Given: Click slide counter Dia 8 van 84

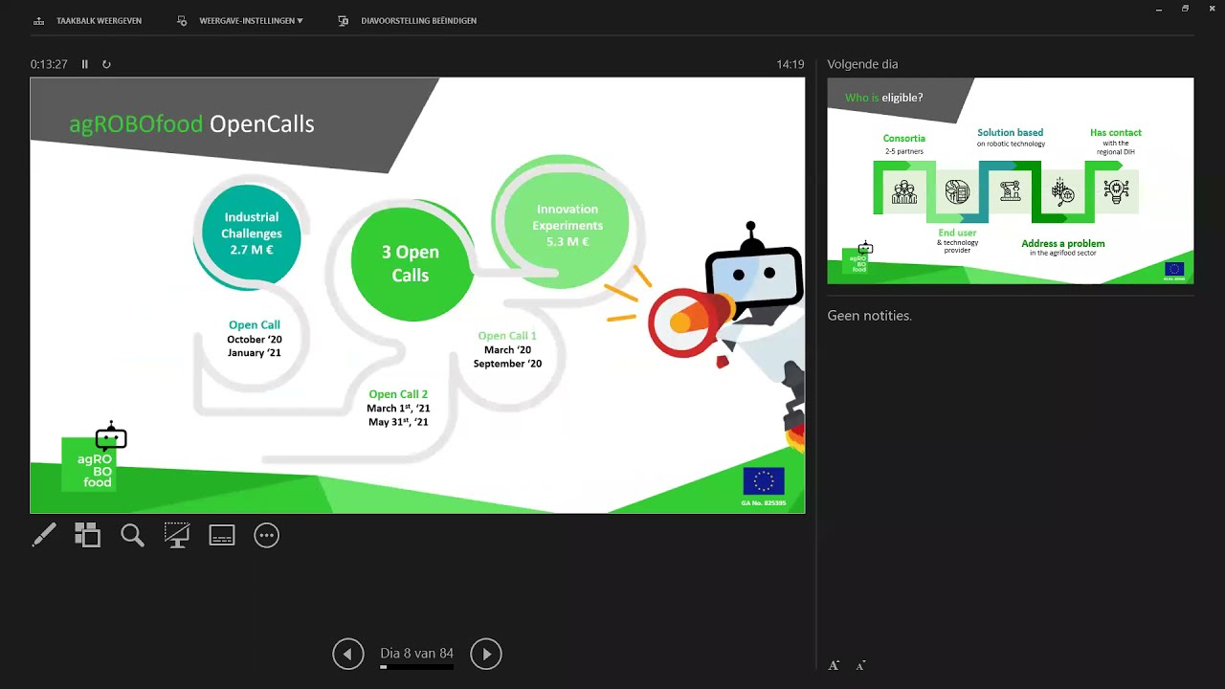Looking at the screenshot, I should pyautogui.click(x=416, y=653).
